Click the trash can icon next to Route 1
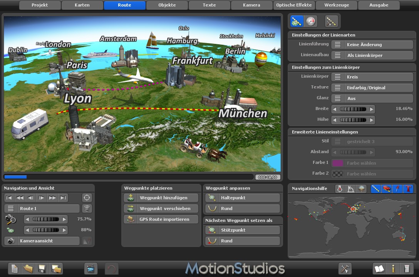Image resolution: width=419 pixels, height=277 pixels. coord(87,208)
